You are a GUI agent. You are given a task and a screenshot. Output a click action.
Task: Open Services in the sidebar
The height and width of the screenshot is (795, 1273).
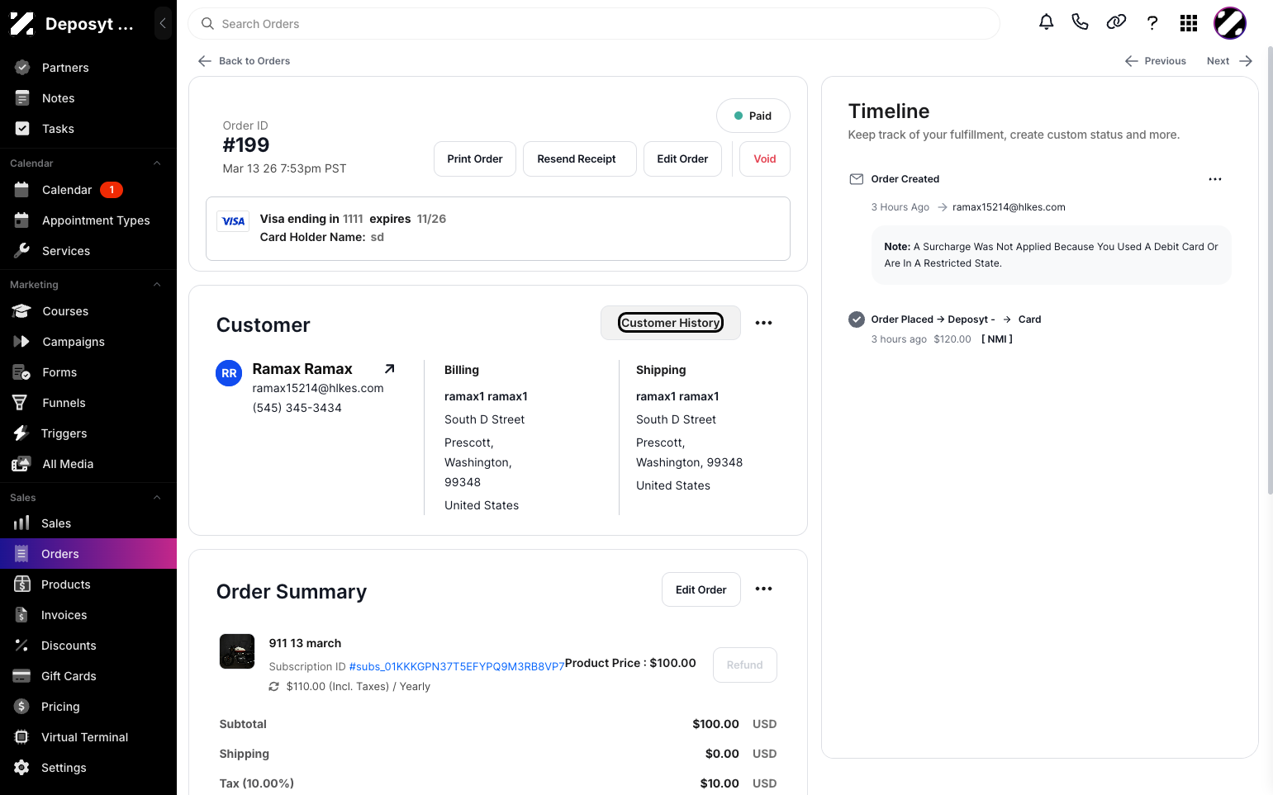(x=88, y=251)
